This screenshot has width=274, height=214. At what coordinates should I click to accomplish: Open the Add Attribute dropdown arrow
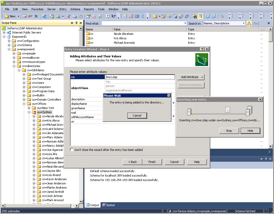point(202,77)
